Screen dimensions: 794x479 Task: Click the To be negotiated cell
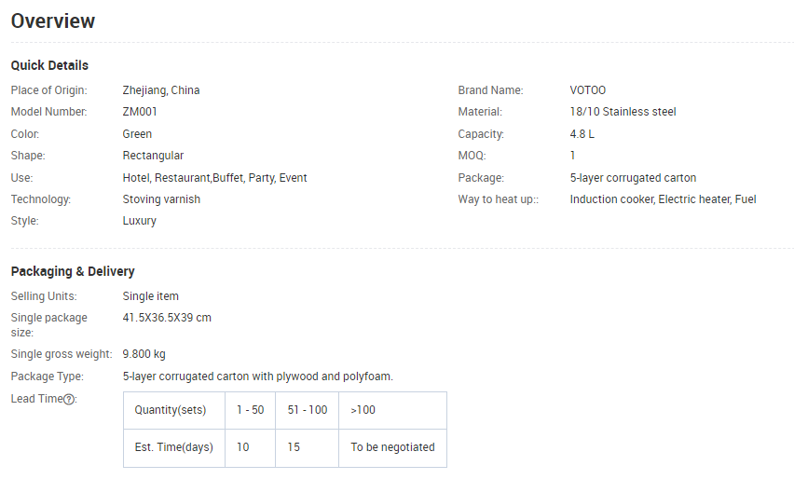(x=392, y=447)
